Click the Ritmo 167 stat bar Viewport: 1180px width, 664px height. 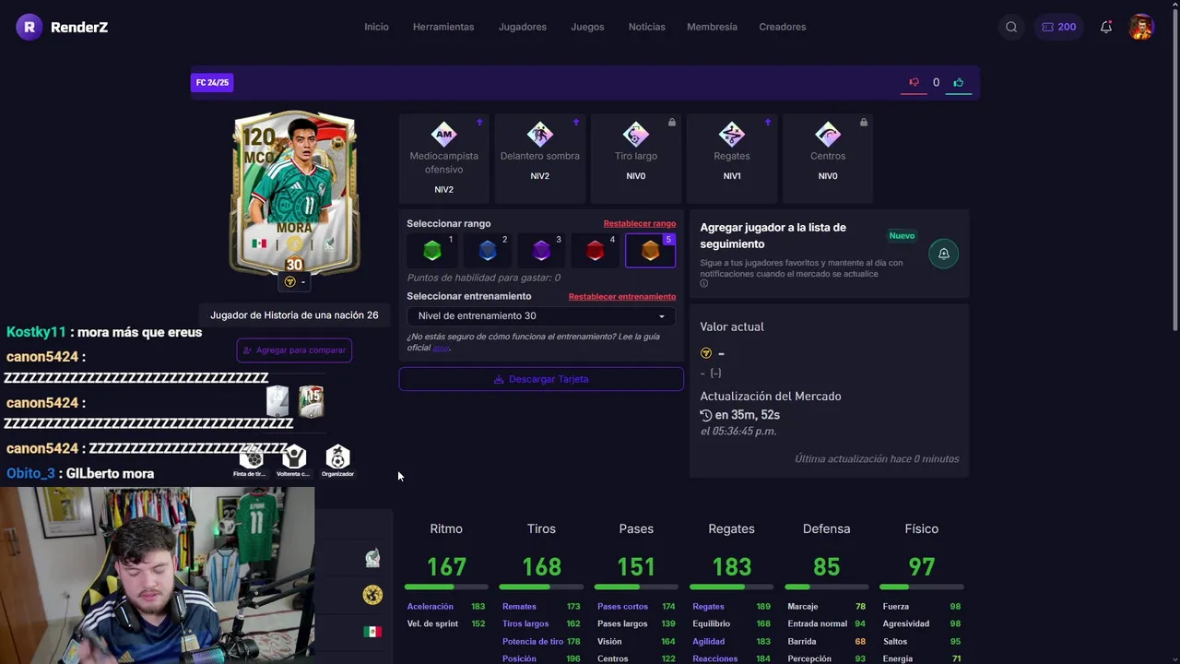pyautogui.click(x=446, y=587)
